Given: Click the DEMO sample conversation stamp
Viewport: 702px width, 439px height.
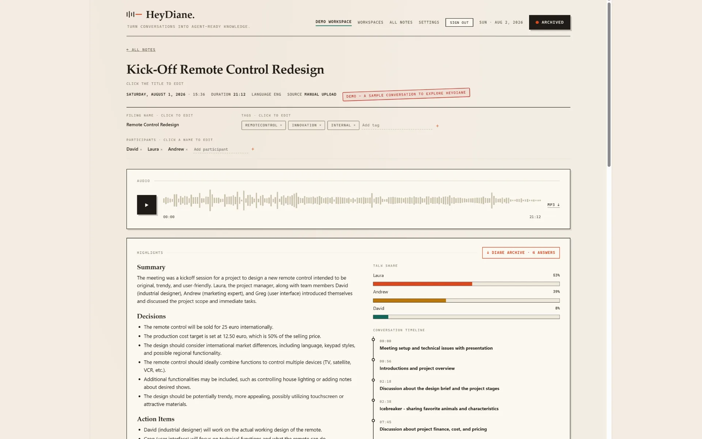Looking at the screenshot, I should point(406,94).
